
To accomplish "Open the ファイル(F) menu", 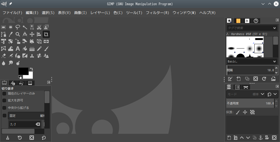I will pyautogui.click(x=13, y=13).
